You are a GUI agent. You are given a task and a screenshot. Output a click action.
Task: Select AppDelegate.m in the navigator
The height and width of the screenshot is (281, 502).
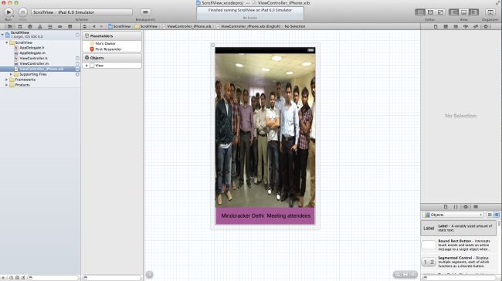(40, 53)
